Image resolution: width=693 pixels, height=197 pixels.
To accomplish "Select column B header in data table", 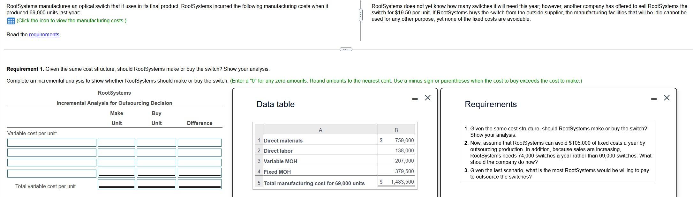I will (x=396, y=130).
